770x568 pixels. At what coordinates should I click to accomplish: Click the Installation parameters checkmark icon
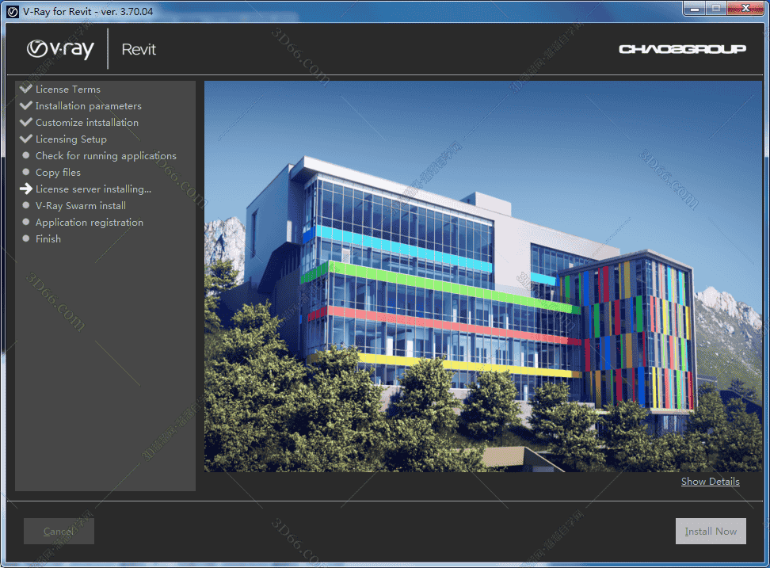(26, 105)
